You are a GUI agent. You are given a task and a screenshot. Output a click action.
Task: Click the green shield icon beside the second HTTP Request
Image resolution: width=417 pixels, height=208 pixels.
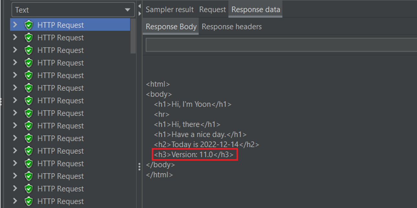pyautogui.click(x=29, y=38)
